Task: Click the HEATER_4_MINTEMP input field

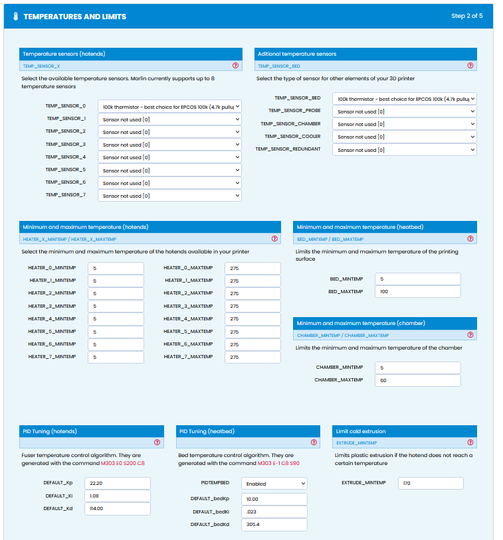Action: pyautogui.click(x=116, y=319)
